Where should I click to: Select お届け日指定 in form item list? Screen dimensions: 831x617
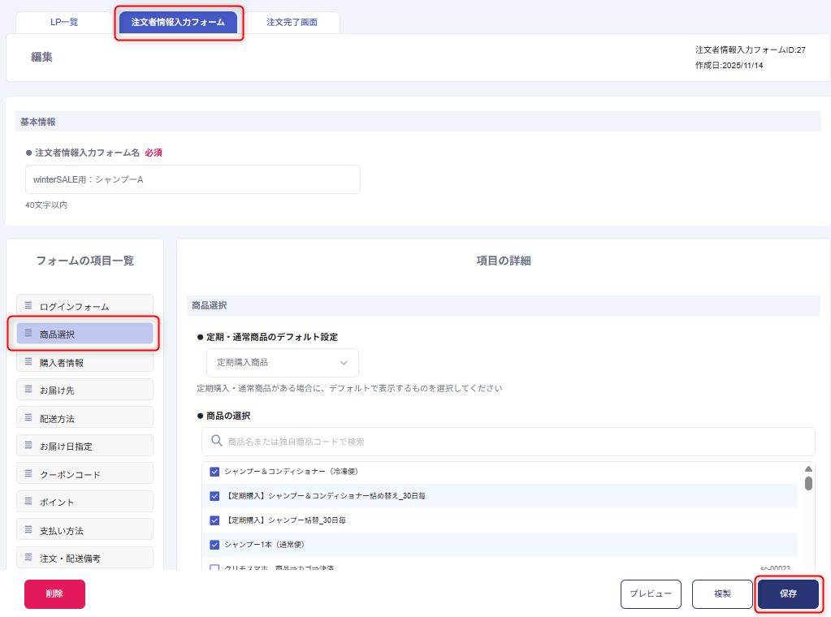point(84,446)
